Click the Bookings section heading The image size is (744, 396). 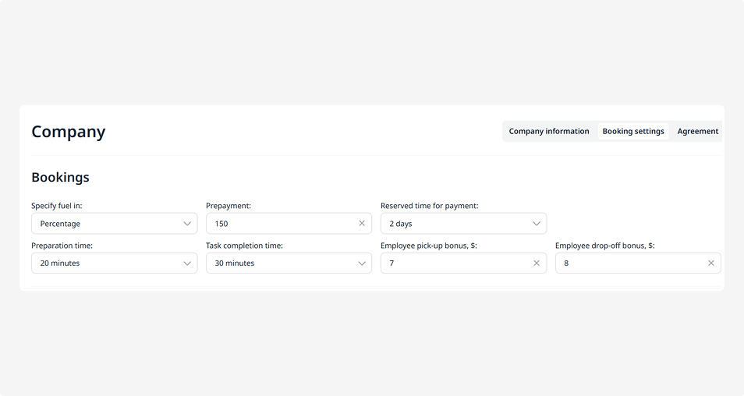point(60,177)
